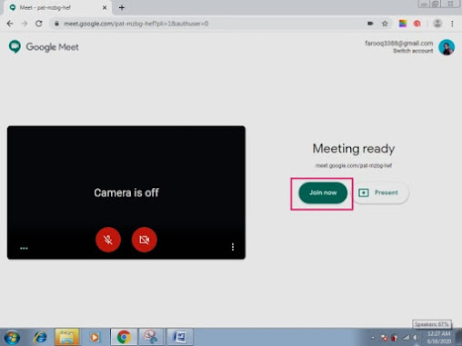Click the browser forward arrow
Viewport: 462px width, 346px height.
pyautogui.click(x=25, y=24)
